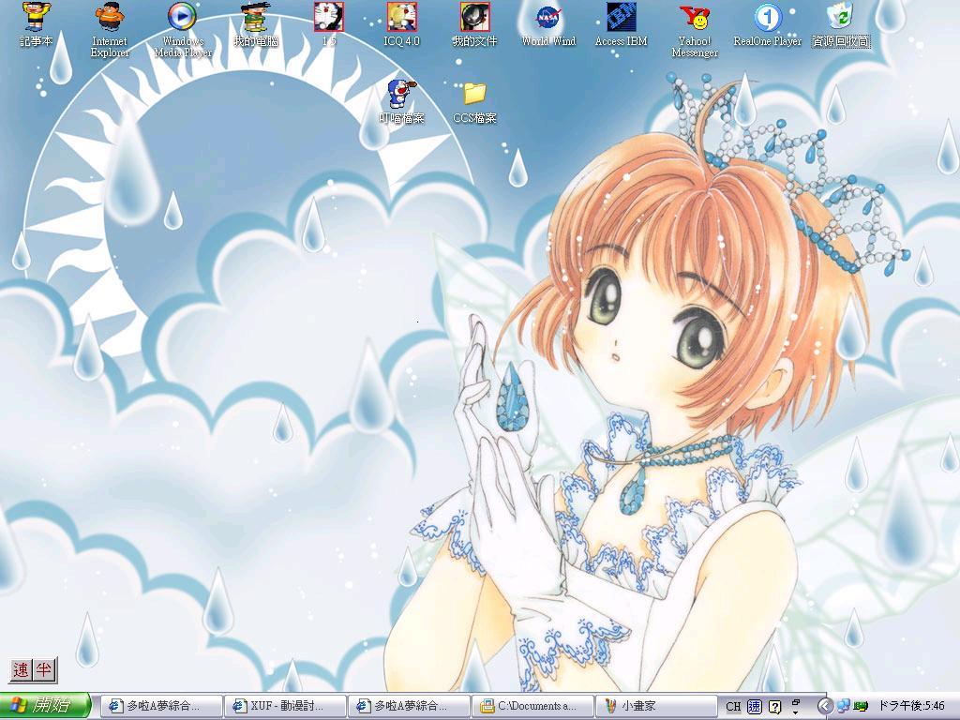Toggle the 半 half-width button on the IME bar

pyautogui.click(x=43, y=669)
